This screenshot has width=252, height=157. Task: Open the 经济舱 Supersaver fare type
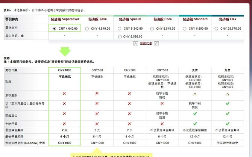[65, 19]
